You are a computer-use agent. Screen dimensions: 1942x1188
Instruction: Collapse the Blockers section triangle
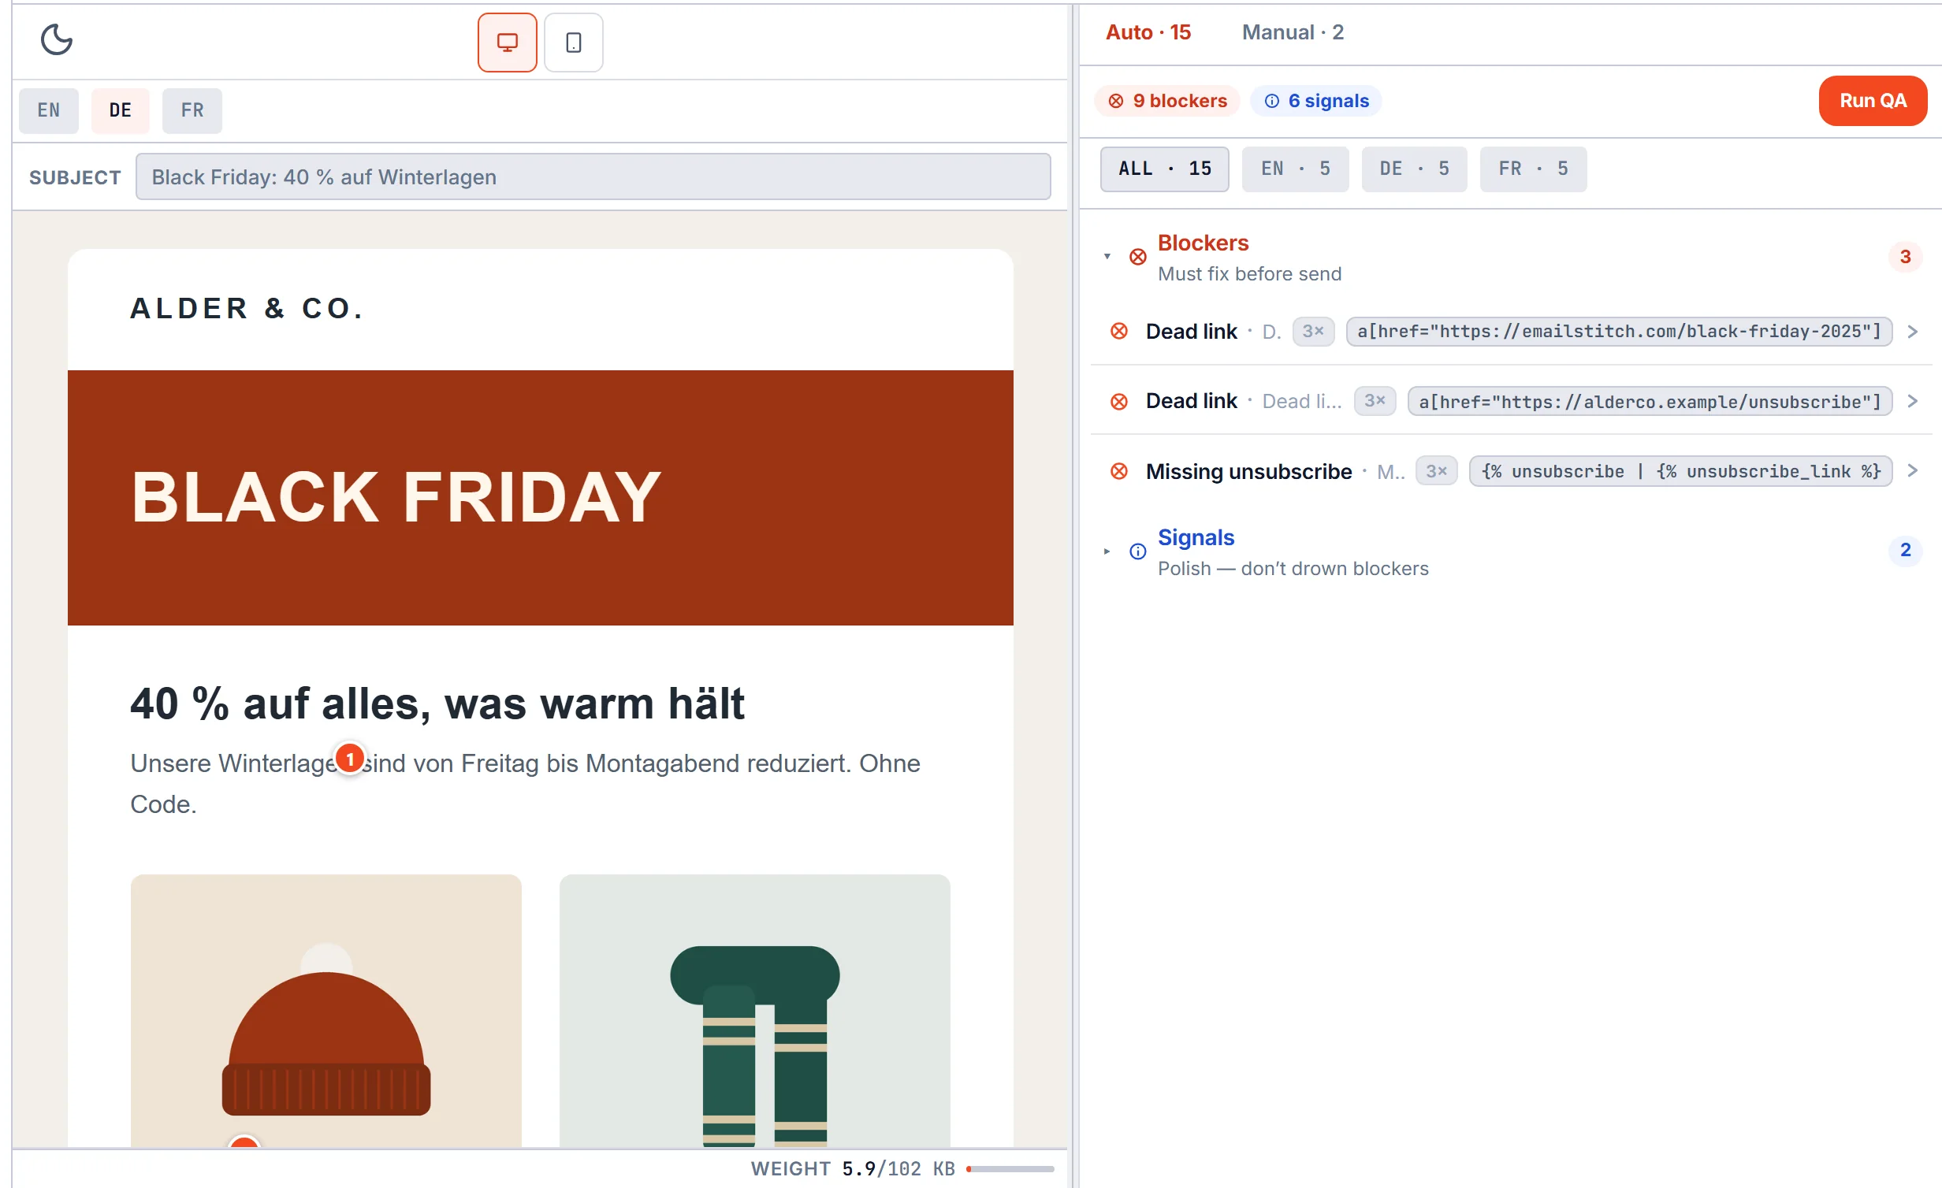click(x=1107, y=256)
